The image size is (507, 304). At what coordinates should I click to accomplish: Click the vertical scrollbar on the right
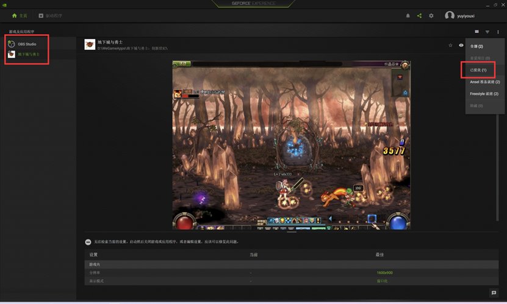point(497,166)
